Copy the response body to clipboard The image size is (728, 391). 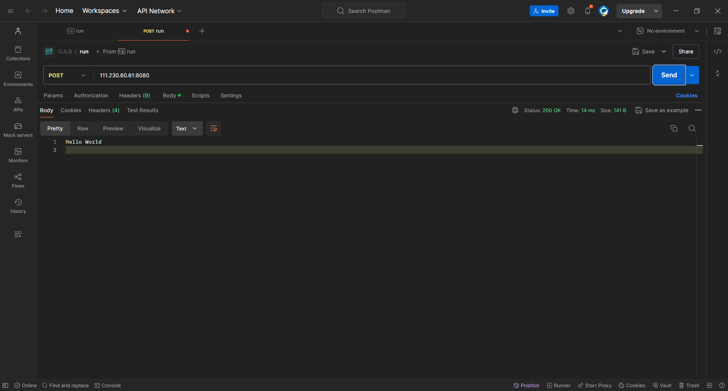(674, 128)
